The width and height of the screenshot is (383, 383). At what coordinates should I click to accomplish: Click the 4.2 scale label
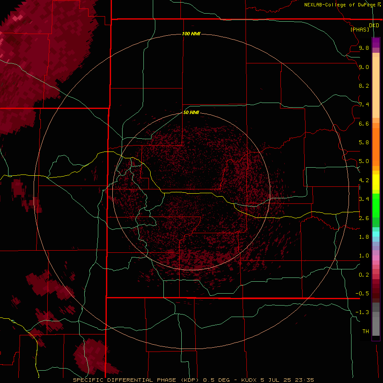pos(364,180)
